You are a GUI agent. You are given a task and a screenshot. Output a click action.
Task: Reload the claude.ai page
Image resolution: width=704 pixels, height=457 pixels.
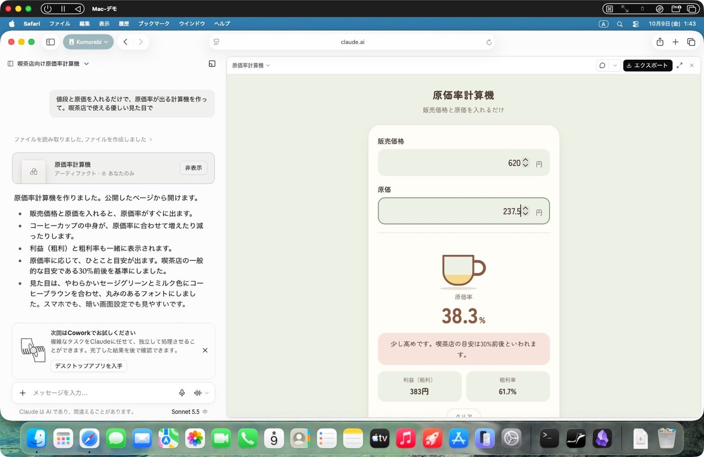point(489,42)
